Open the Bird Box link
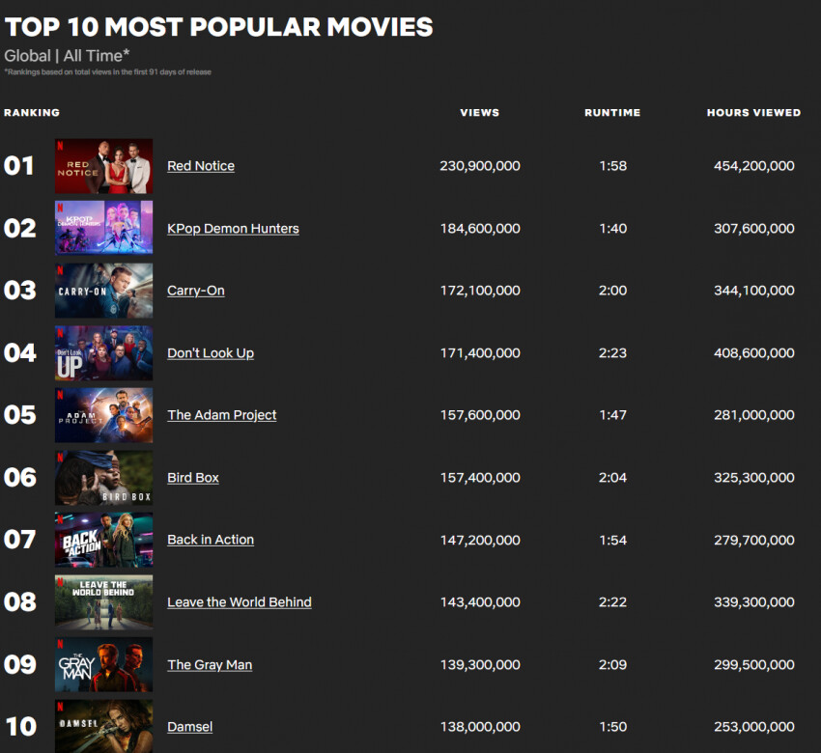This screenshot has height=753, width=821. click(x=192, y=478)
